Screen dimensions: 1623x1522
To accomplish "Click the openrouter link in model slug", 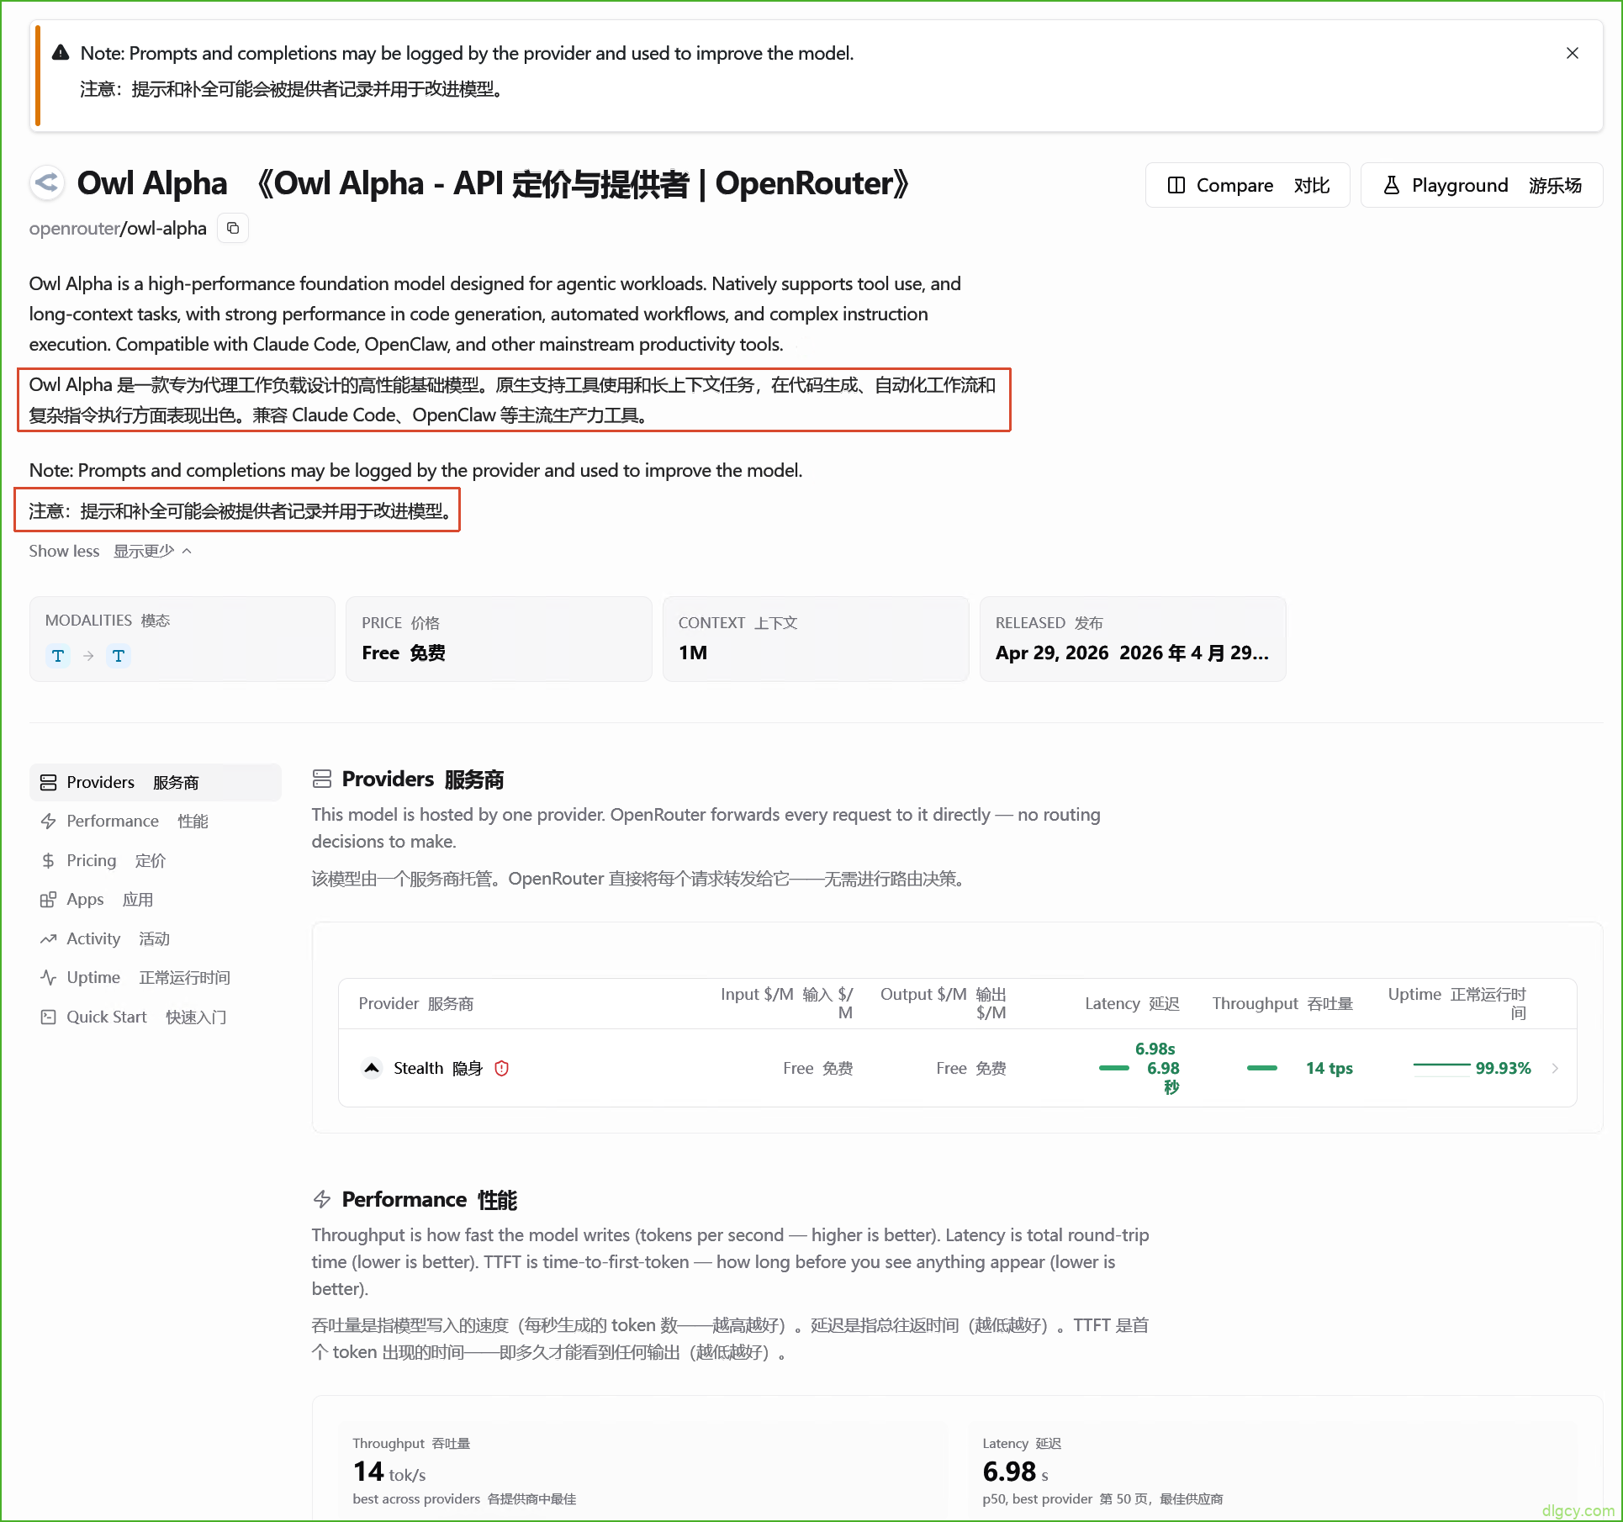I will click(75, 228).
